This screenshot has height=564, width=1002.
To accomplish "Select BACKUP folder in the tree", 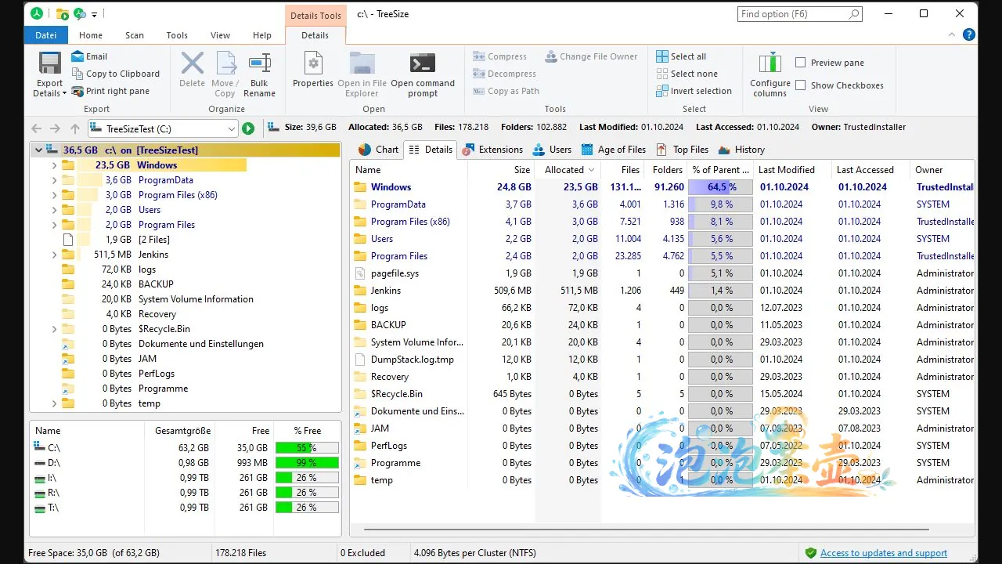I will [x=156, y=284].
